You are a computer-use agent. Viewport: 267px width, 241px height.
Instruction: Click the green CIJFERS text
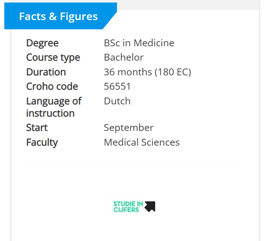[x=126, y=210]
